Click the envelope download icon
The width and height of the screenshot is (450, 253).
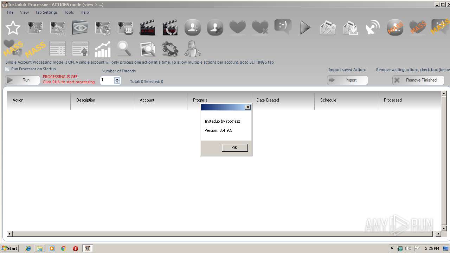tap(350, 27)
